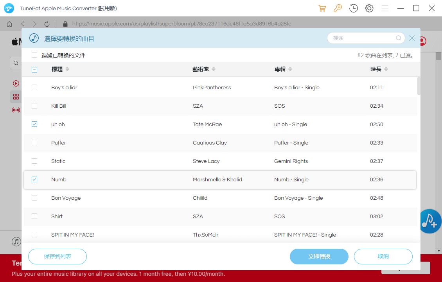Check the Static checkbox
Screen dimensions: 442x282
tap(34, 161)
